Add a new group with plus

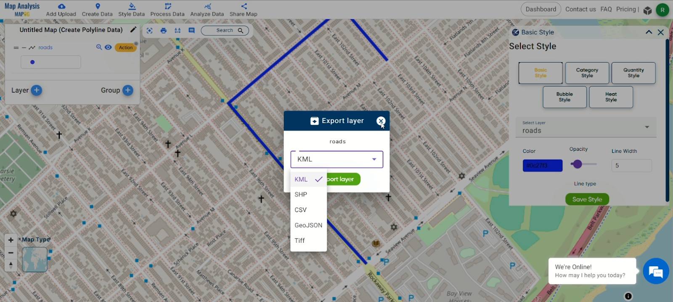pyautogui.click(x=128, y=90)
